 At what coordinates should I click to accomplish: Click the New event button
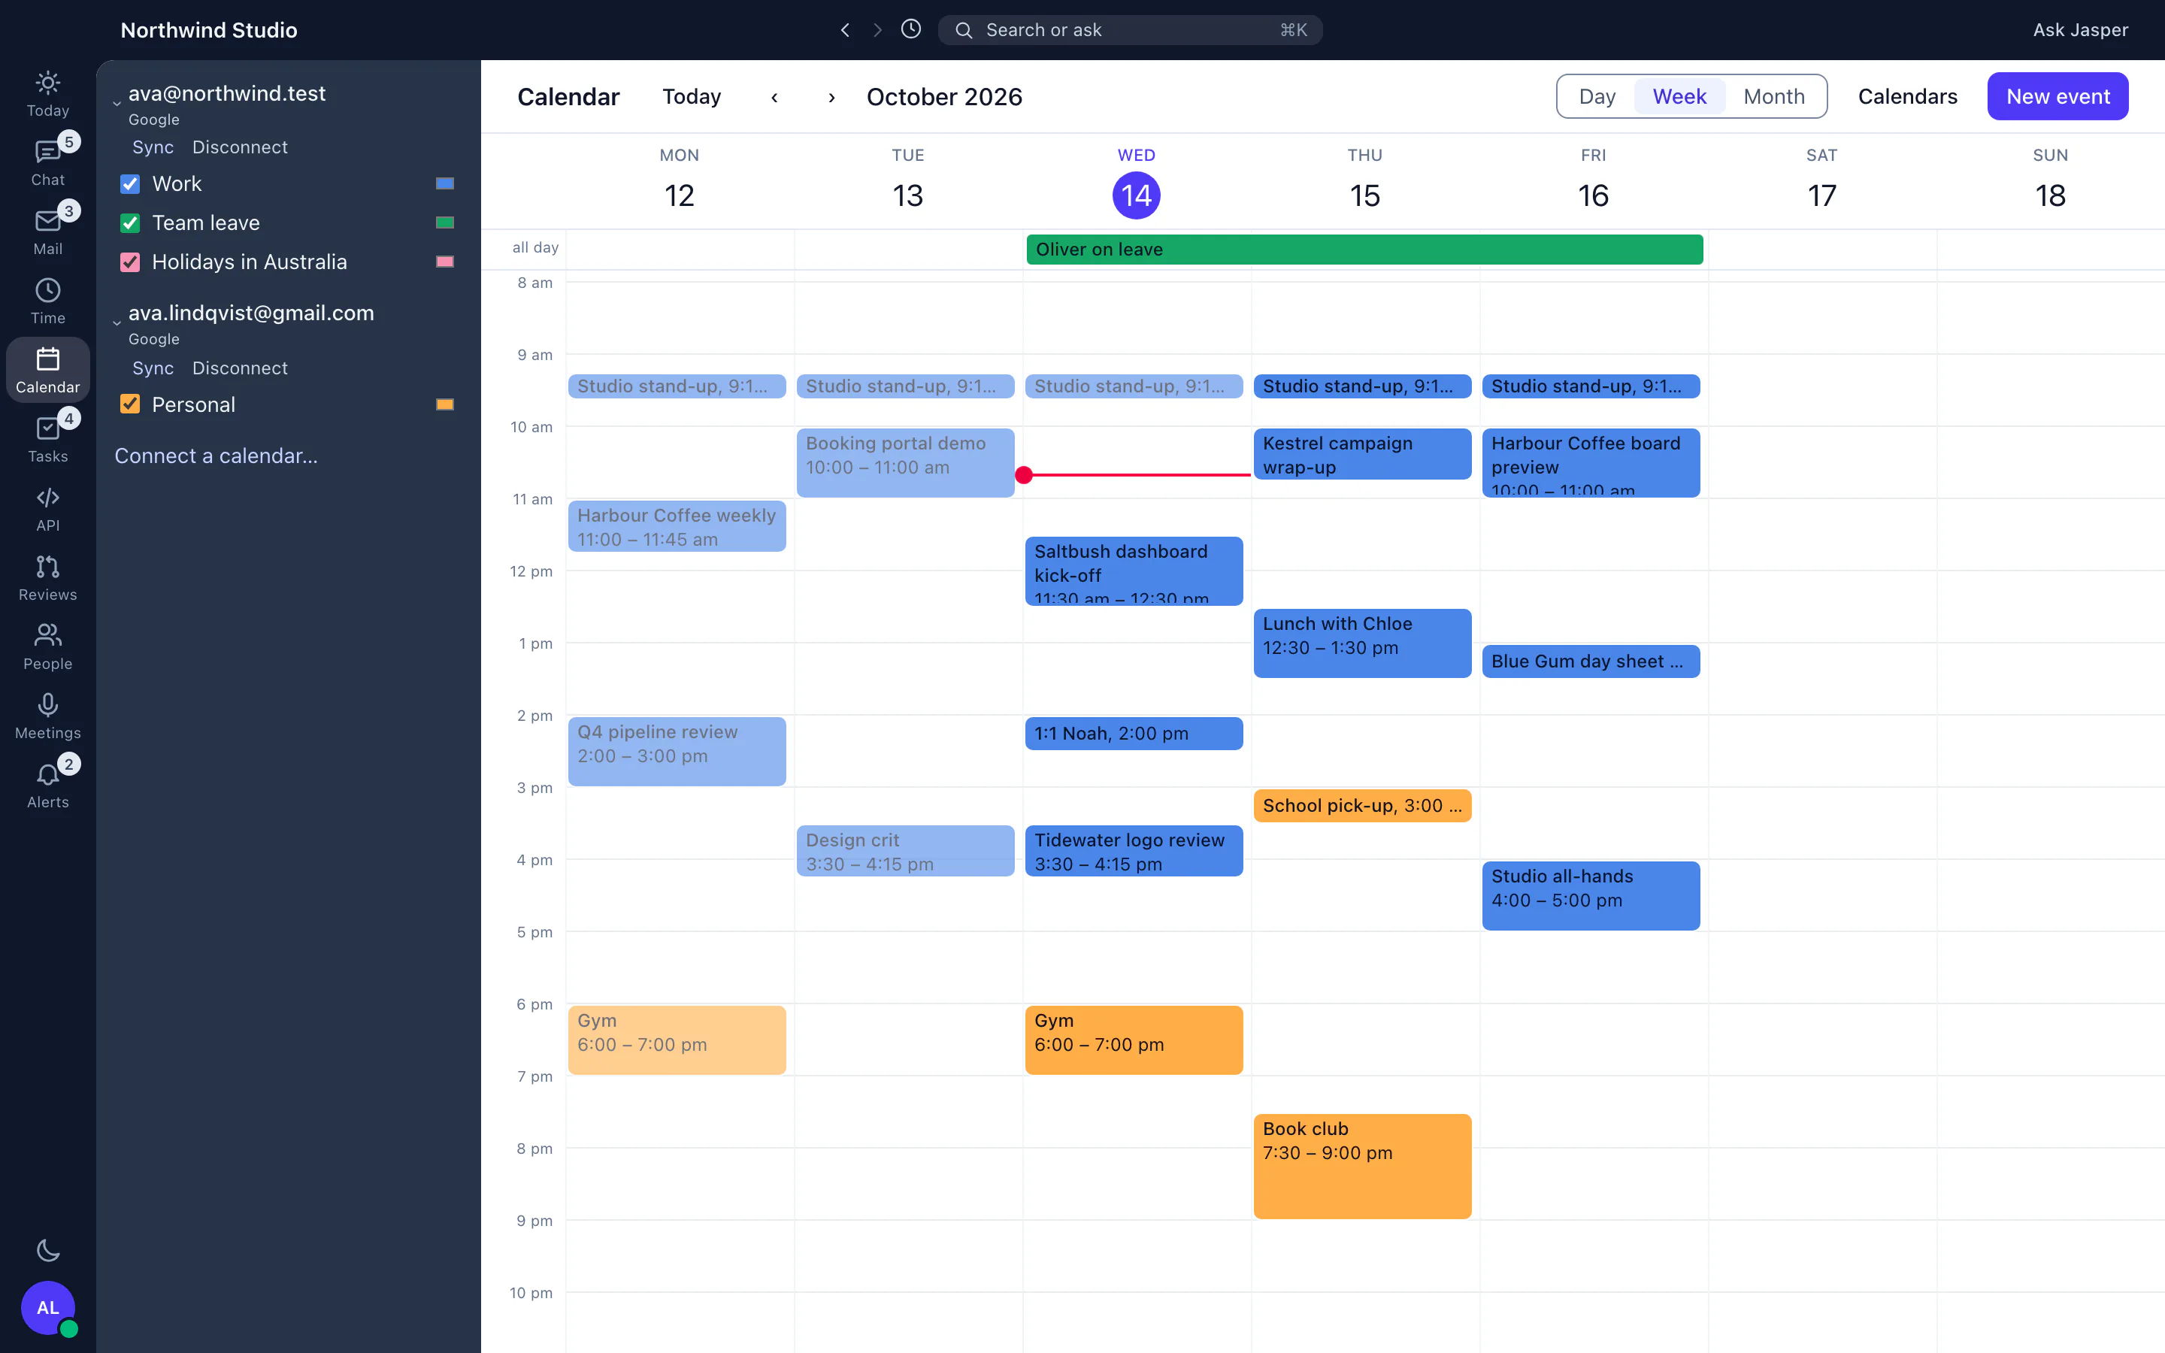(2058, 97)
